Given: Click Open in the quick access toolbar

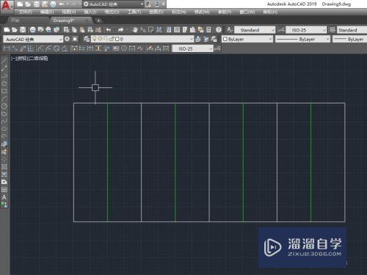Looking at the screenshot, I should click(x=28, y=4).
